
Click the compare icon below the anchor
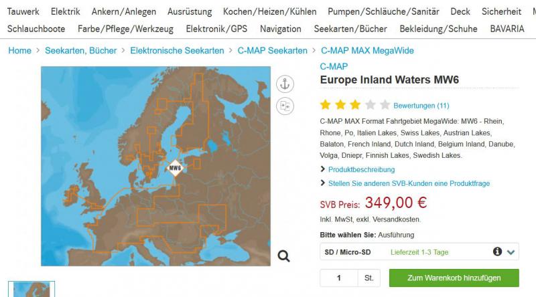pyautogui.click(x=285, y=106)
